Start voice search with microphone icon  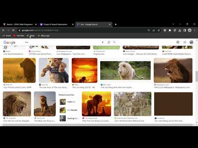103,42
